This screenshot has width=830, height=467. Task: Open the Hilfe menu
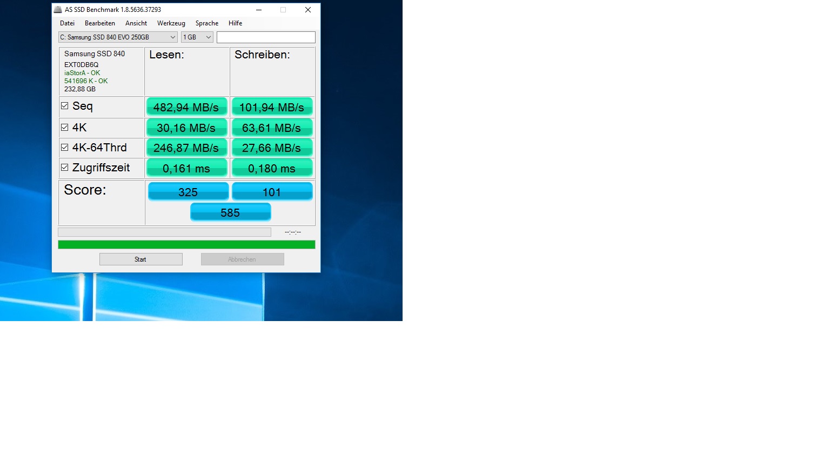236,23
